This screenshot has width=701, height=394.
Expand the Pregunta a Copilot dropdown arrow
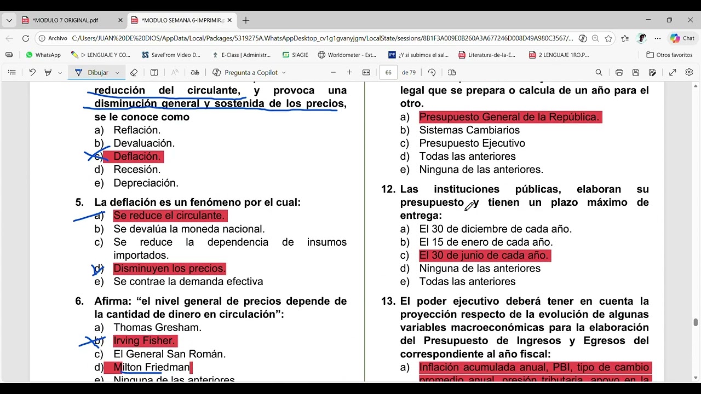click(284, 73)
